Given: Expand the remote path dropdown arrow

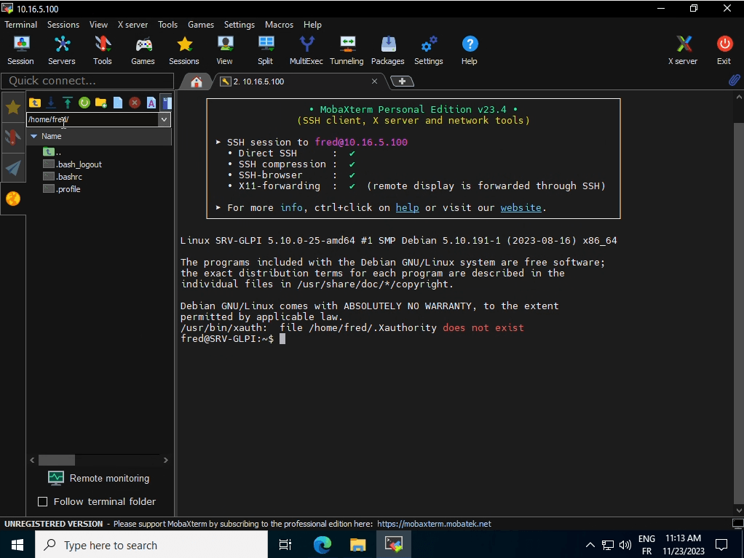Looking at the screenshot, I should coord(165,119).
